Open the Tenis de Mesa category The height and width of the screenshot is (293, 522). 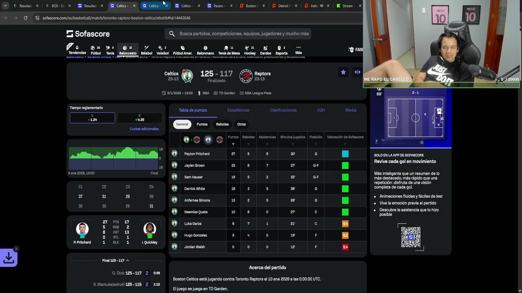point(229,50)
